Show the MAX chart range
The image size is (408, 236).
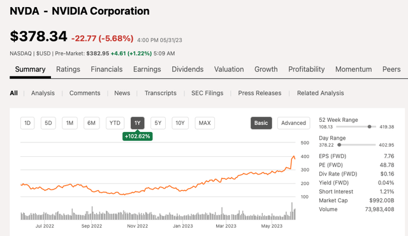(205, 123)
